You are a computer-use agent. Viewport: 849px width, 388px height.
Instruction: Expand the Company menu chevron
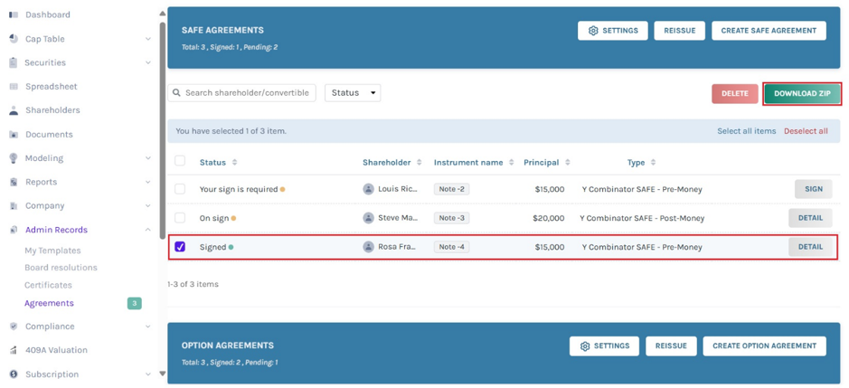pos(147,206)
